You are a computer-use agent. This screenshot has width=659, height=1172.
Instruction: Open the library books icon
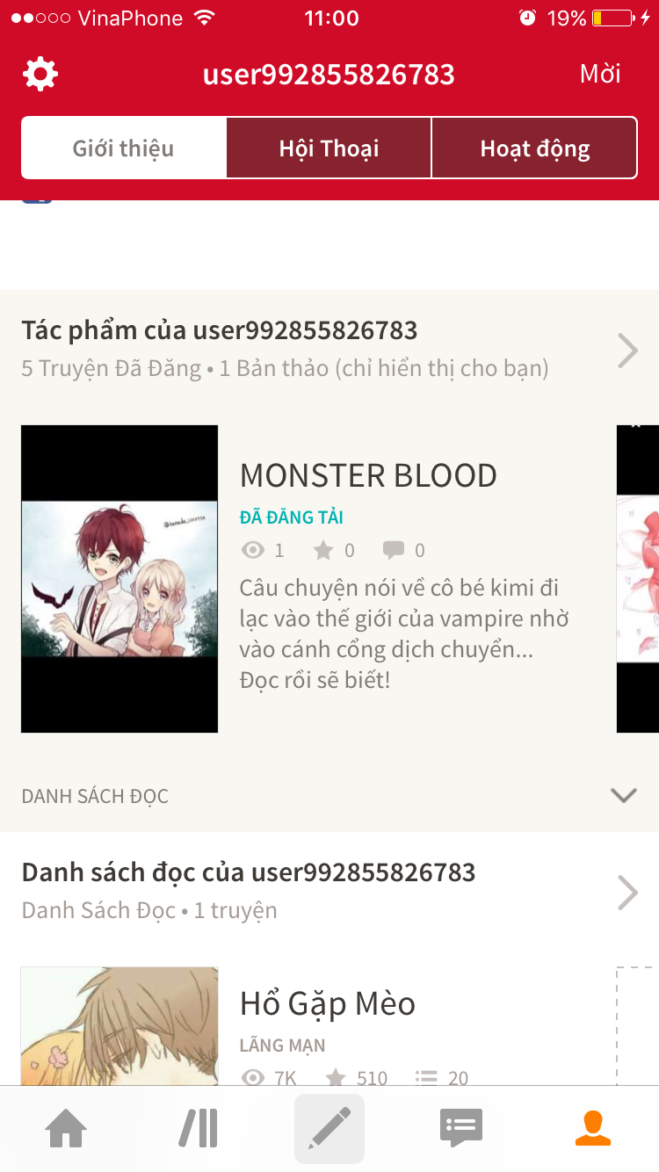coord(199,1128)
